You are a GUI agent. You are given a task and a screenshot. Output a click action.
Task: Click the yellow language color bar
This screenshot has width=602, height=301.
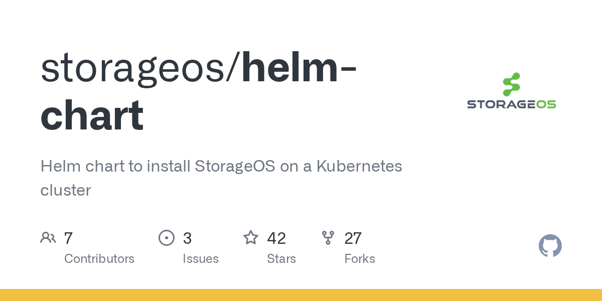coord(301,295)
